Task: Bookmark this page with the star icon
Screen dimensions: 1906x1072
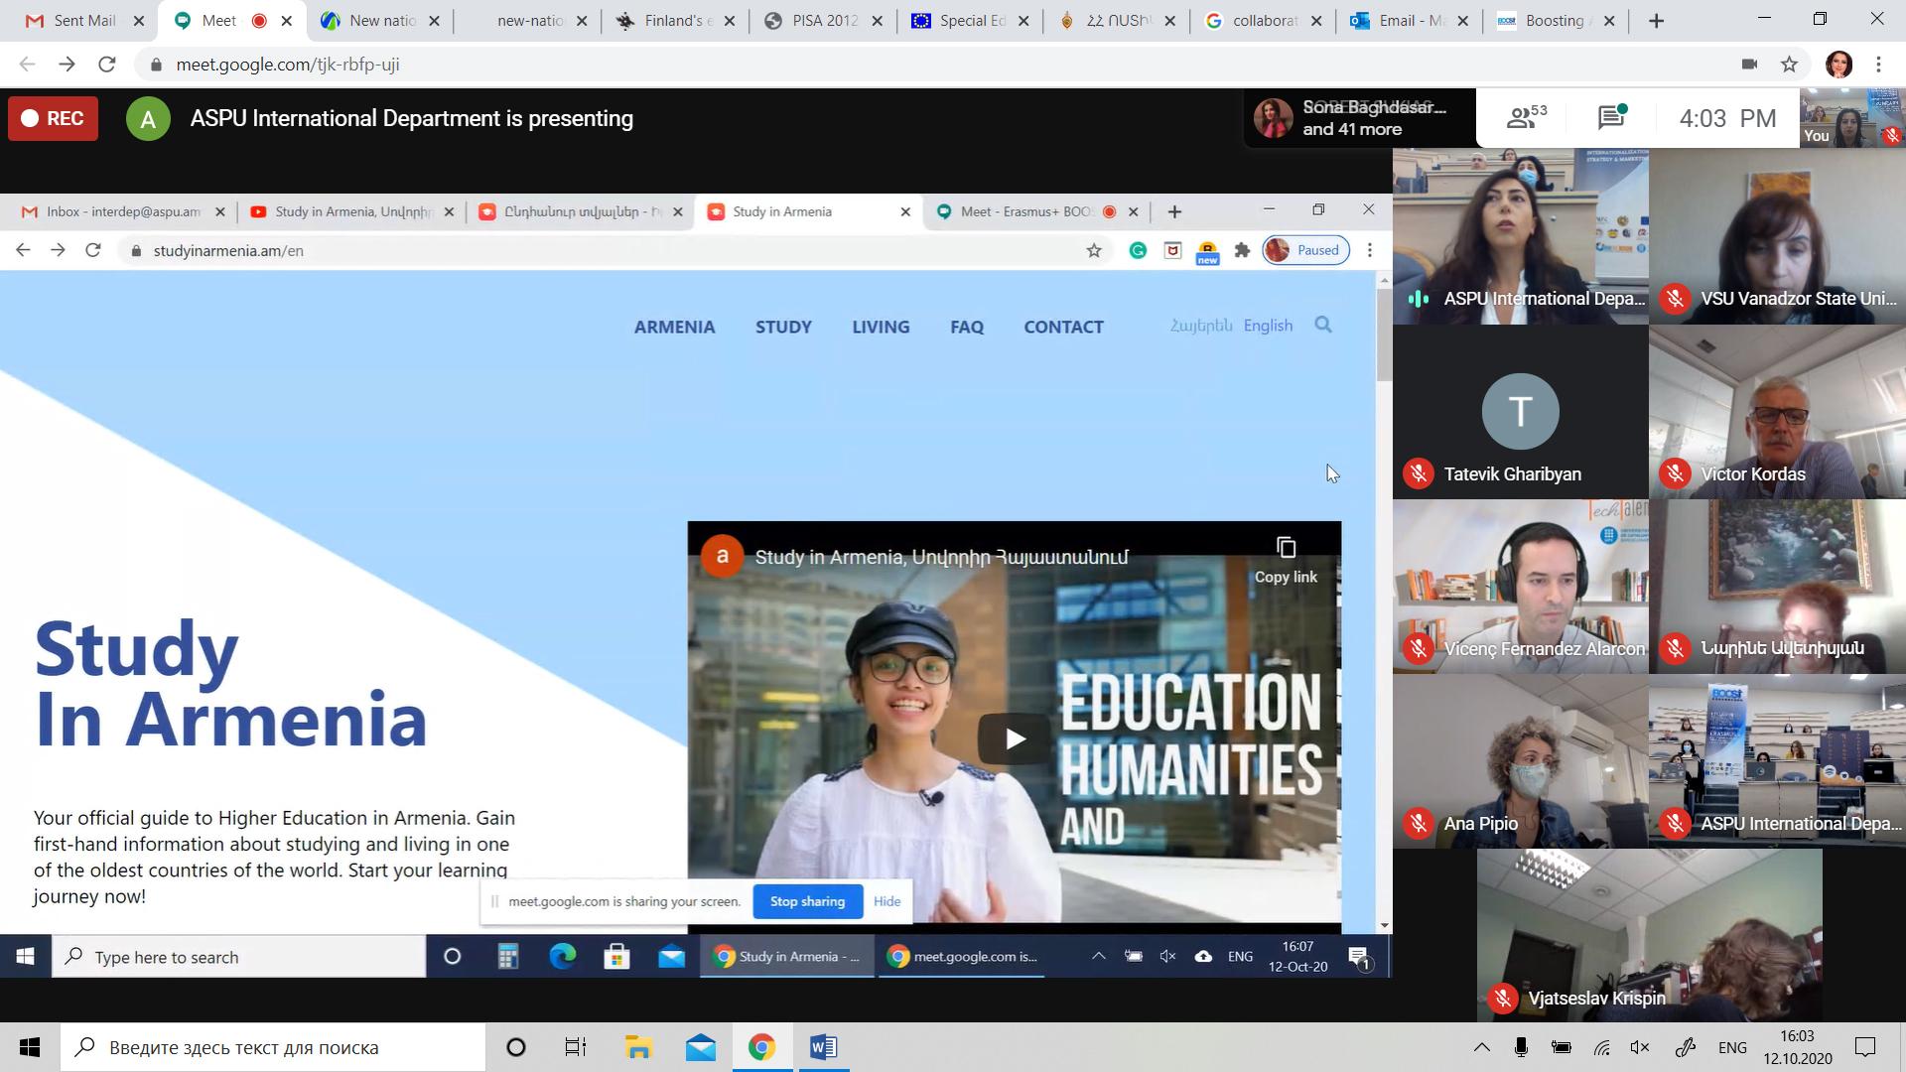Action: pyautogui.click(x=1789, y=65)
